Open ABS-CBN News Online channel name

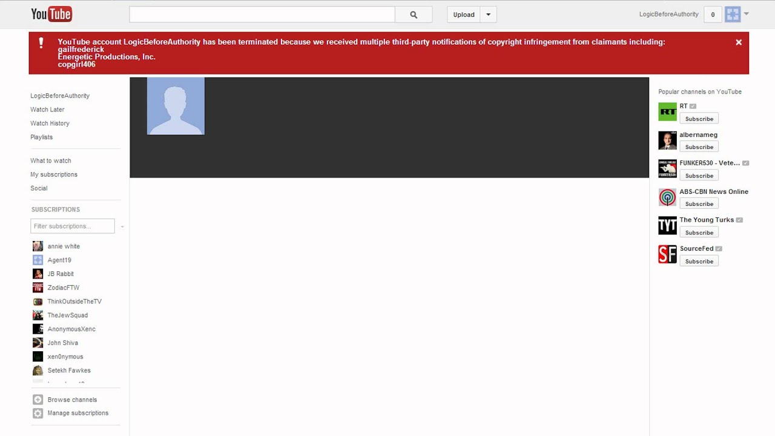pyautogui.click(x=714, y=191)
